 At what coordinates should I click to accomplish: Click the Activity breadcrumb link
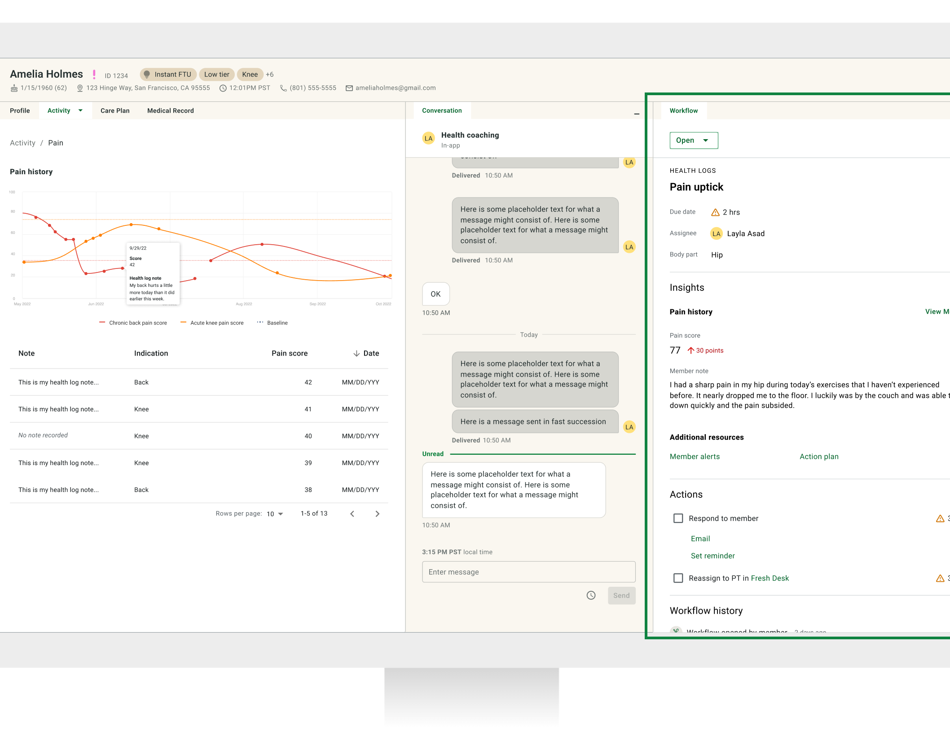coord(22,143)
